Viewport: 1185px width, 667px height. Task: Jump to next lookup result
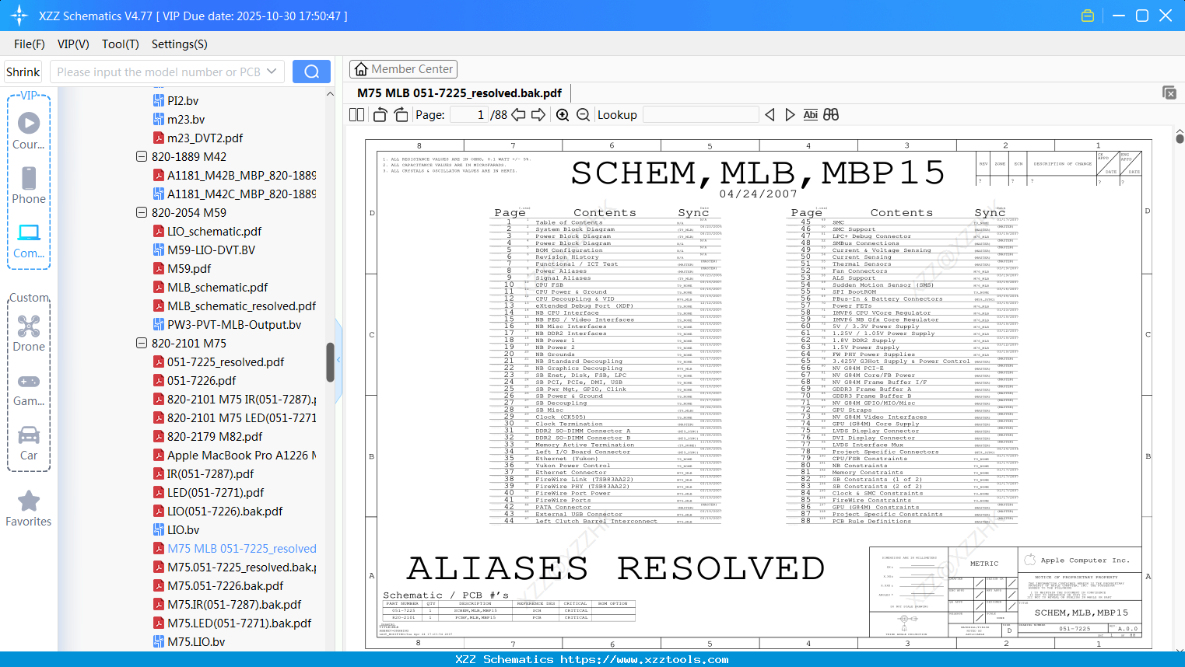point(790,114)
